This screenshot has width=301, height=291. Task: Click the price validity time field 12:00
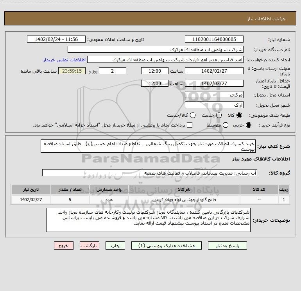click(155, 83)
